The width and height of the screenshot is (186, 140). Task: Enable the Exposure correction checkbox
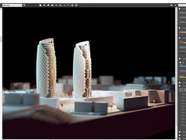coord(180,9)
